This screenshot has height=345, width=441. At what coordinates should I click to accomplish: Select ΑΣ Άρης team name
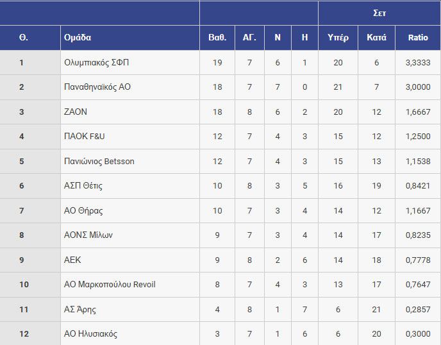80,310
